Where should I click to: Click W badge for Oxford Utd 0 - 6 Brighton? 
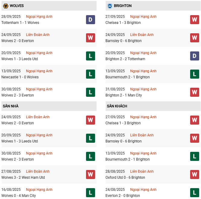coord(194,175)
